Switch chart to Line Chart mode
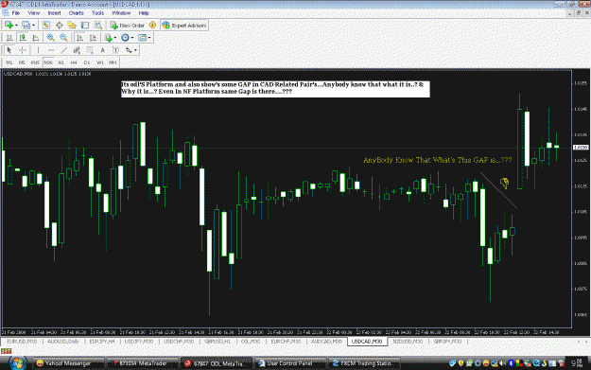The image size is (591, 370). click(35, 38)
